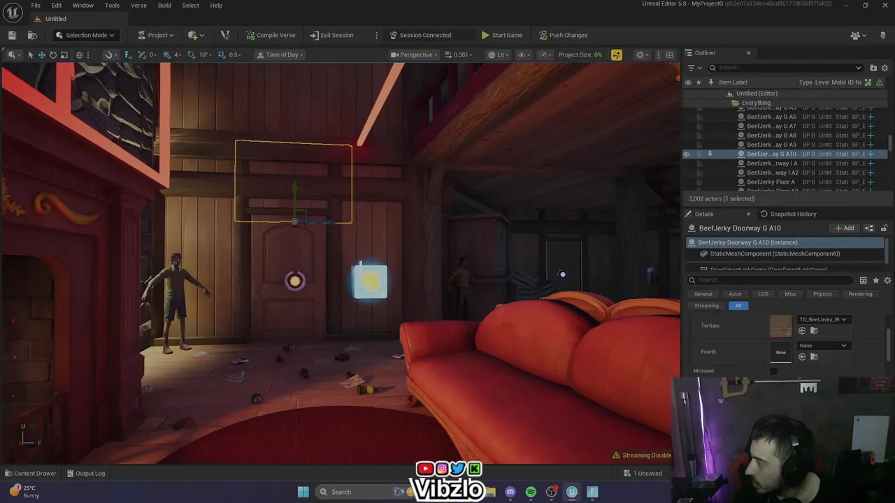Open the Fourth None asset dropdown
The height and width of the screenshot is (503, 895).
coord(823,345)
